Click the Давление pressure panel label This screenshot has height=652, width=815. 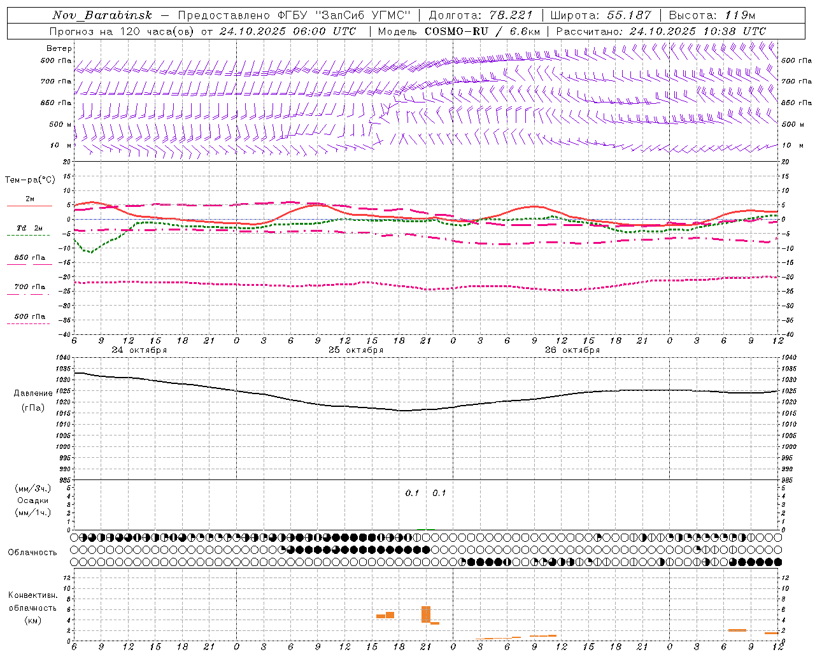(33, 393)
